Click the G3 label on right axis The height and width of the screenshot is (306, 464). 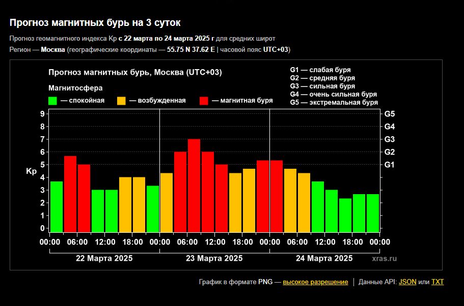[x=390, y=139]
